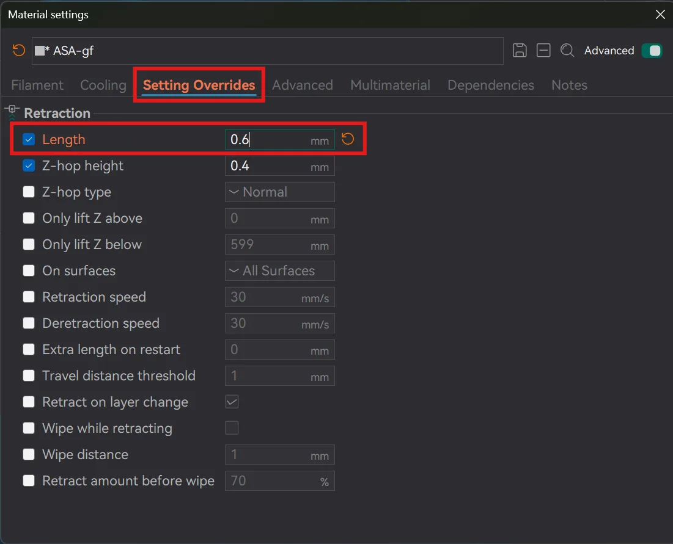673x544 pixels.
Task: Enable Travel distance threshold override checkbox
Action: pyautogui.click(x=29, y=375)
